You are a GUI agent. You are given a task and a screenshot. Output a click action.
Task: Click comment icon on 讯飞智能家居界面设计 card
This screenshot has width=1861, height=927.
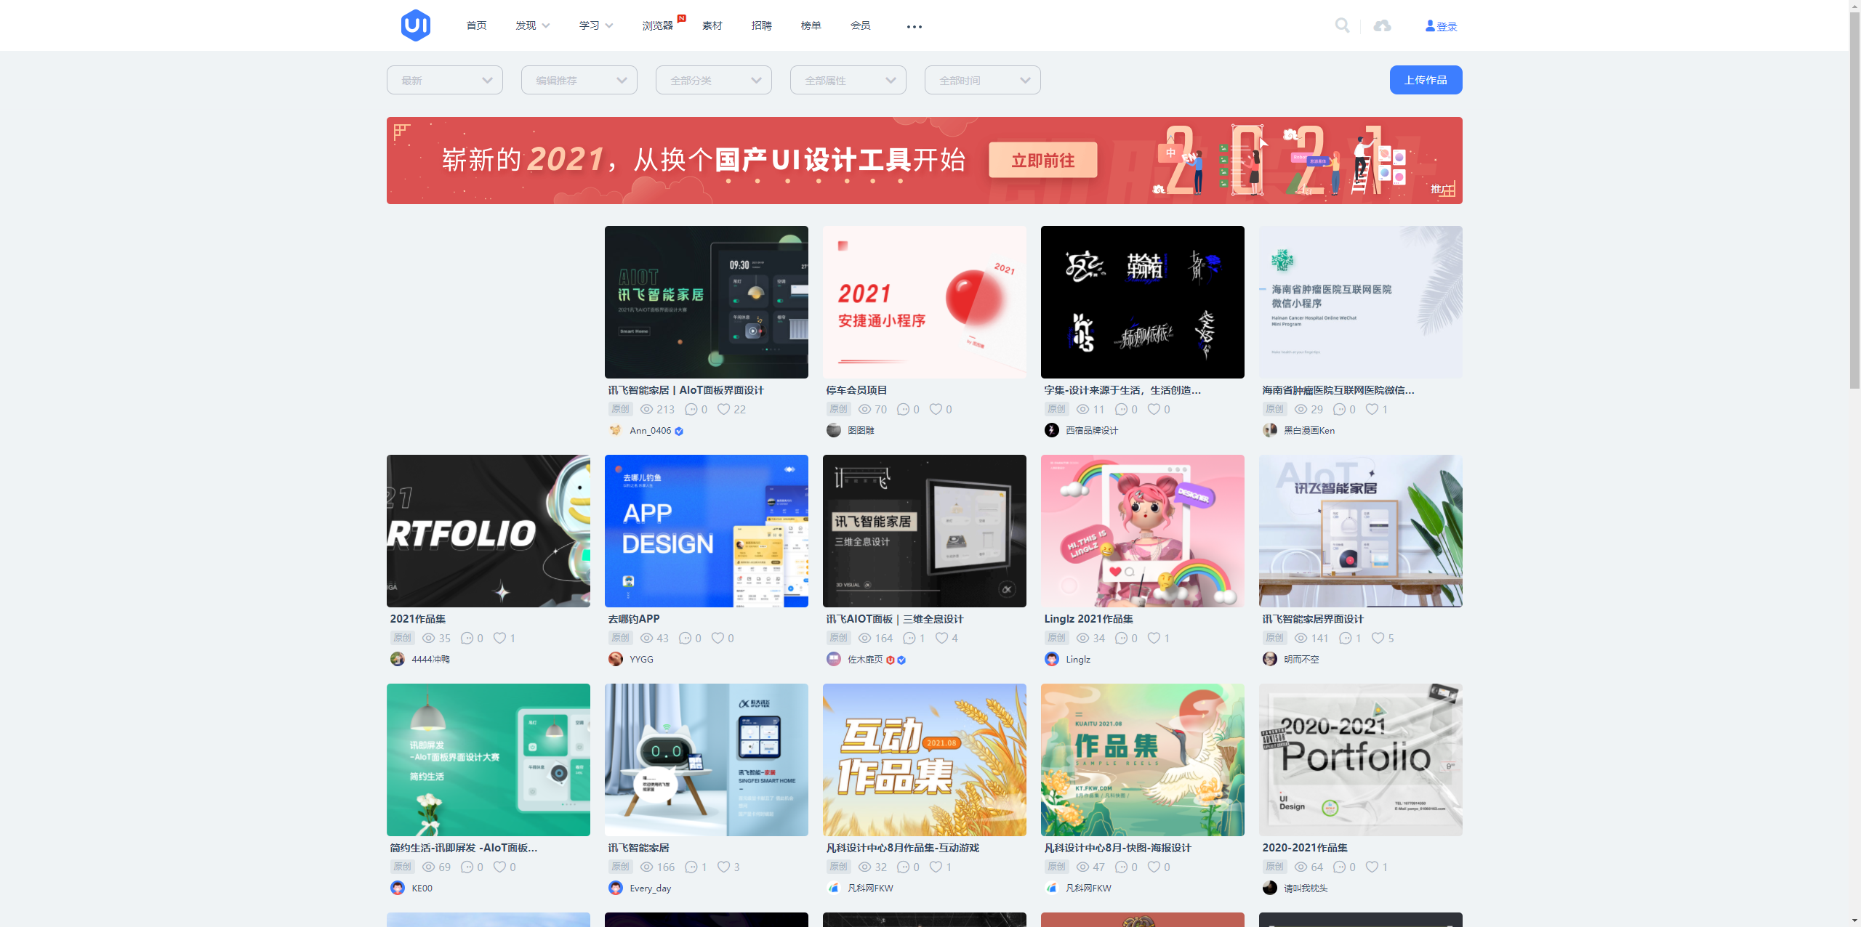tap(1345, 638)
